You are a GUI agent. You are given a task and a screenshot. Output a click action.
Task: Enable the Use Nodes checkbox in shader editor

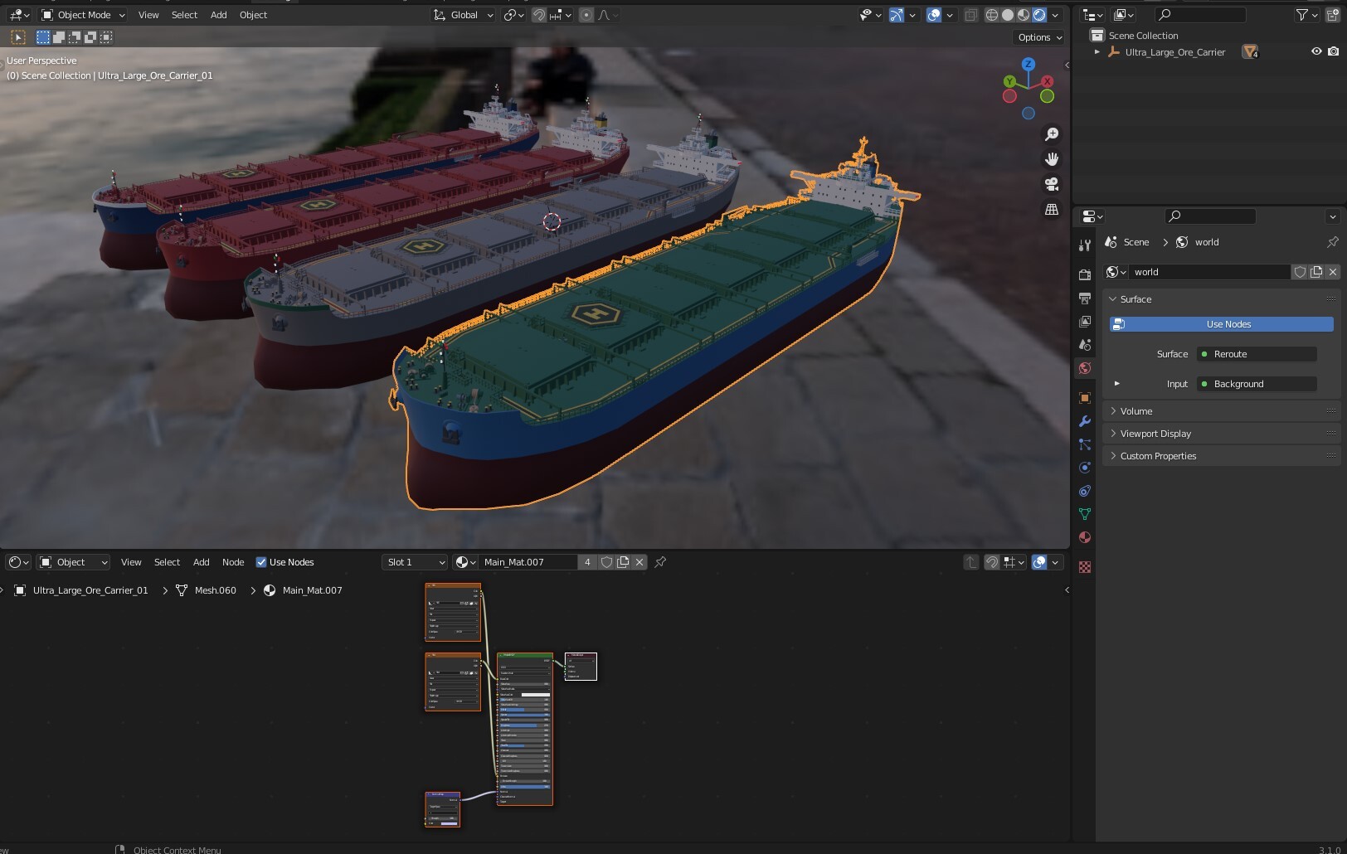point(260,562)
